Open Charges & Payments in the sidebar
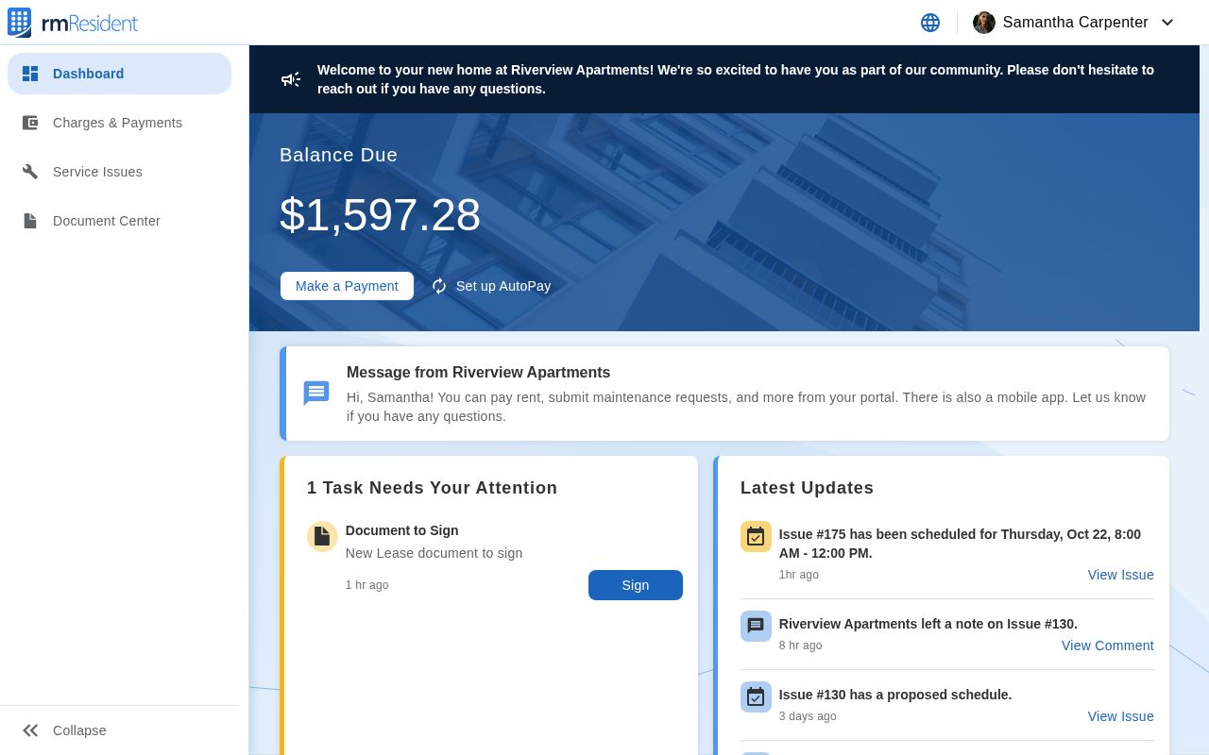1209x755 pixels. (119, 123)
